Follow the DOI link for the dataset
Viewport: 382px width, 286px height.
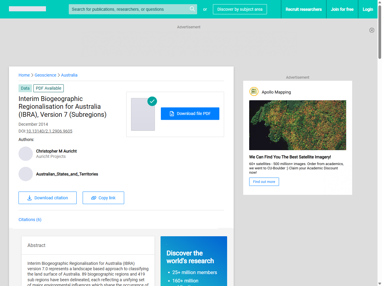pos(49,131)
